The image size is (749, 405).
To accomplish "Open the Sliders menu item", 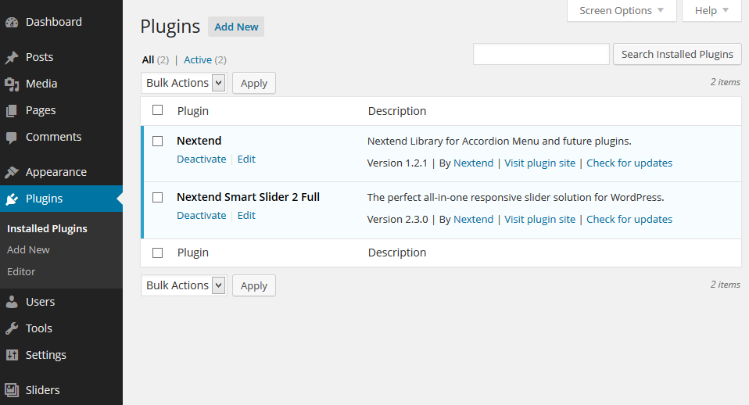I will pos(42,390).
